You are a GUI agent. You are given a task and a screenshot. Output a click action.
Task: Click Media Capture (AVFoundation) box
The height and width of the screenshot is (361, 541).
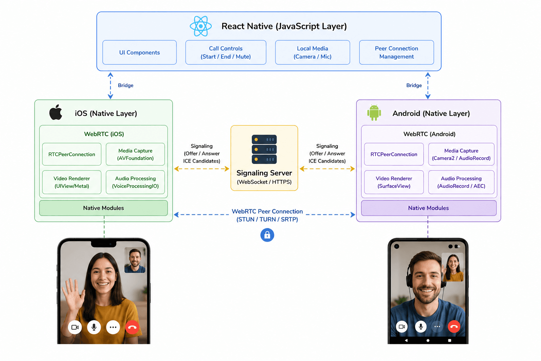point(135,154)
